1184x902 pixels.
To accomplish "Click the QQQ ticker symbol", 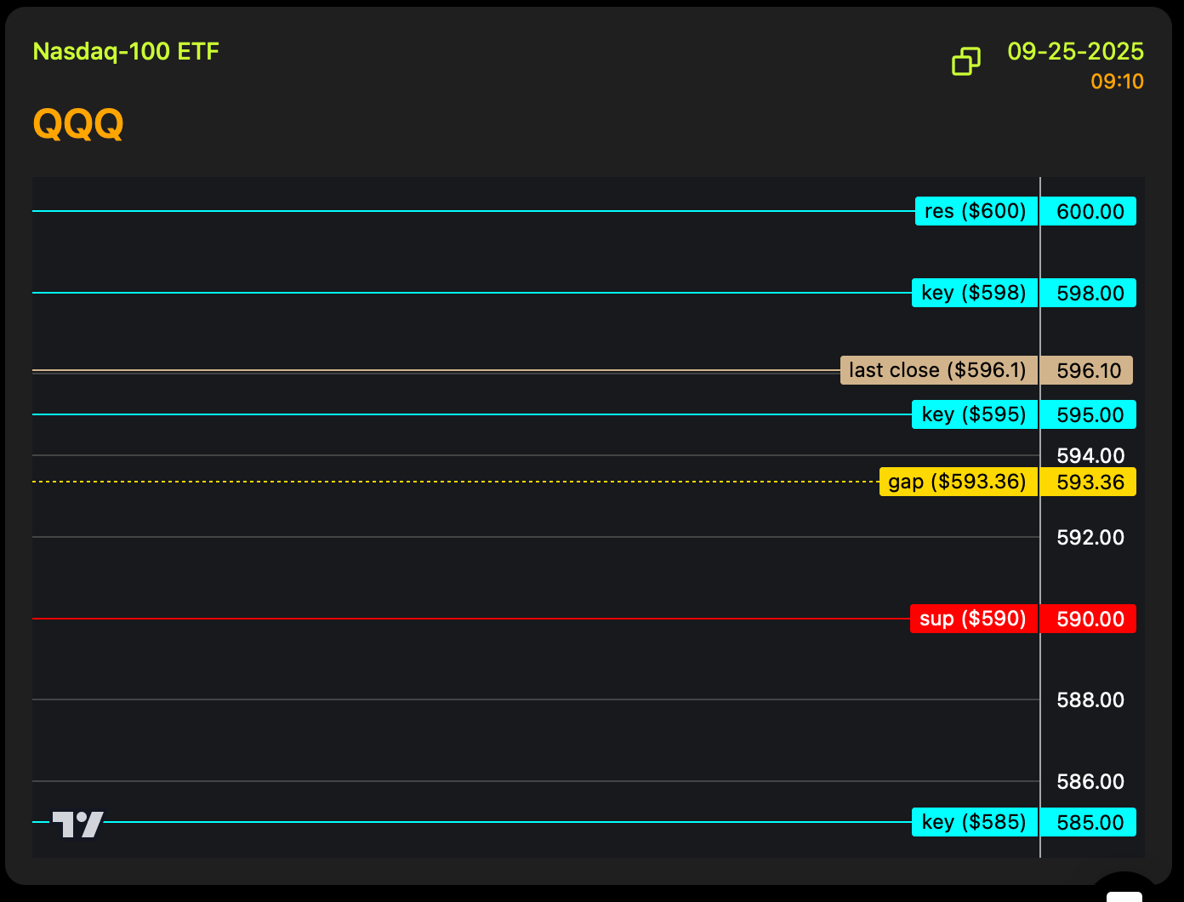I will (78, 124).
